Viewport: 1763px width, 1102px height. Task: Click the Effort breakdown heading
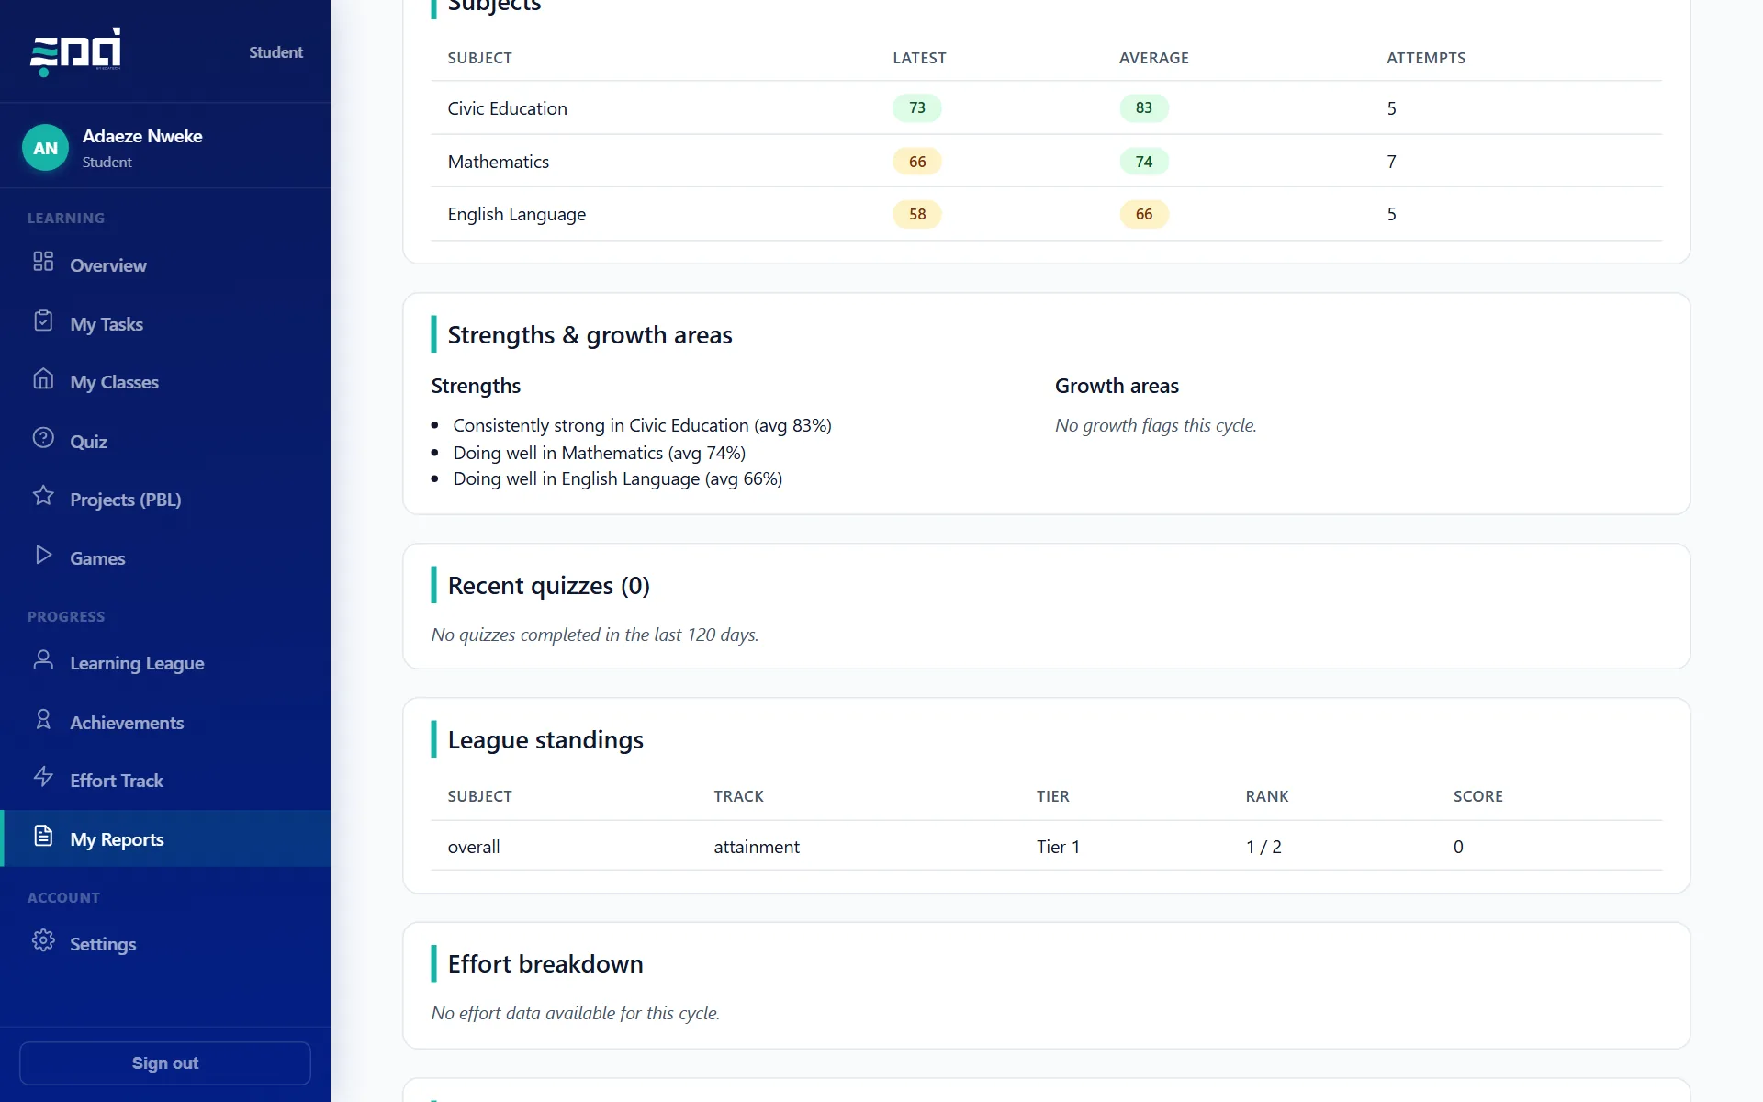545,964
